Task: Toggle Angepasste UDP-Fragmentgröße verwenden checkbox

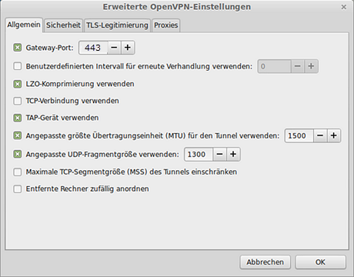Action: 18,154
